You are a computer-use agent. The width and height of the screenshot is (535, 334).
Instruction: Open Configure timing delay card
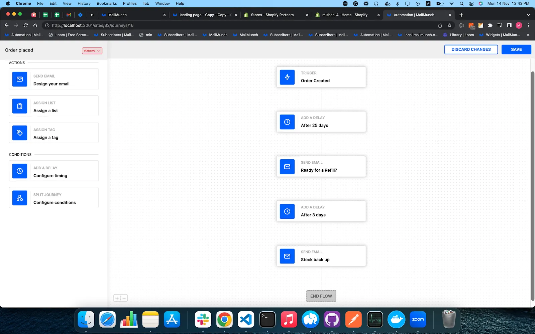(x=53, y=171)
